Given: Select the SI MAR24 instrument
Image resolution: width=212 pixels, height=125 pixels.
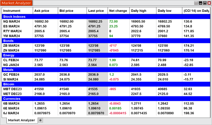Looking at the screenshot, I should click(x=11, y=79).
